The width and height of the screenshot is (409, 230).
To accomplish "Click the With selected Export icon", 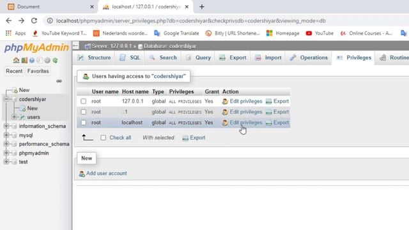I will 185,138.
